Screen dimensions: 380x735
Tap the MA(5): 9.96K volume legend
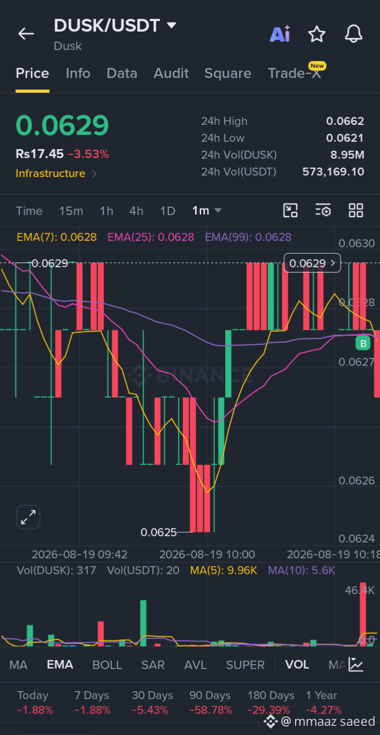click(x=224, y=570)
